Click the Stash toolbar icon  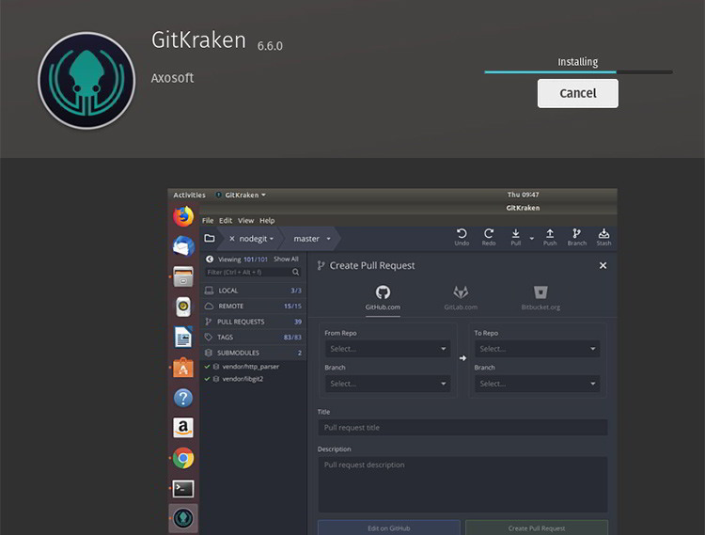tap(603, 237)
